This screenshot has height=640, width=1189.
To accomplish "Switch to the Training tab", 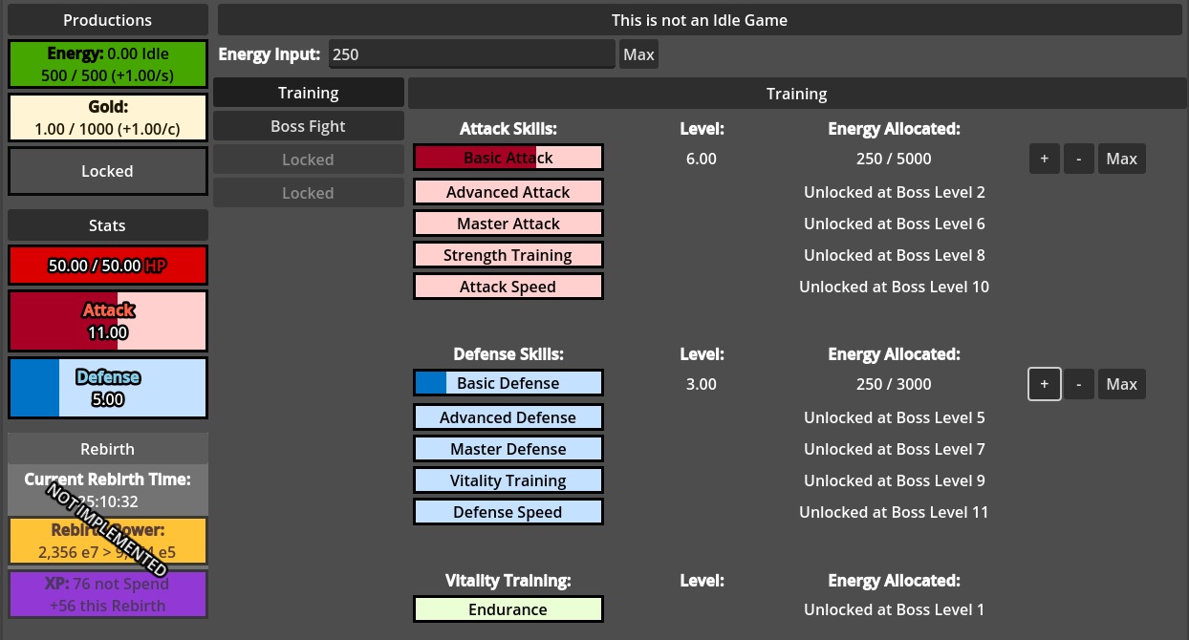I will point(308,92).
